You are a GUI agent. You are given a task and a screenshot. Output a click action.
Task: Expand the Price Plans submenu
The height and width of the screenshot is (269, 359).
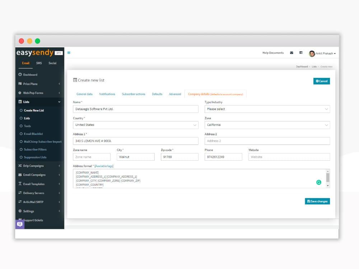click(59, 84)
